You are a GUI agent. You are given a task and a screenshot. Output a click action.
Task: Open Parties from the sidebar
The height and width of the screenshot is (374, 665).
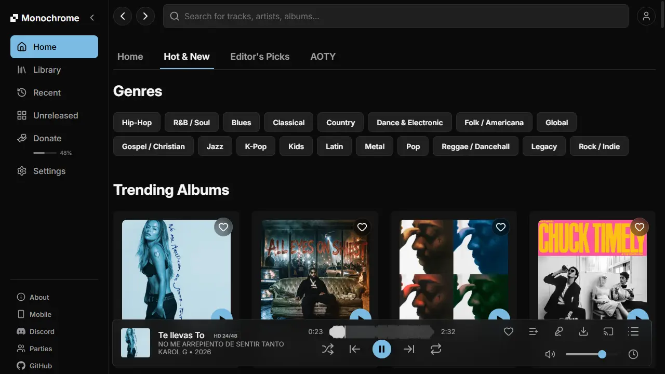click(54, 349)
